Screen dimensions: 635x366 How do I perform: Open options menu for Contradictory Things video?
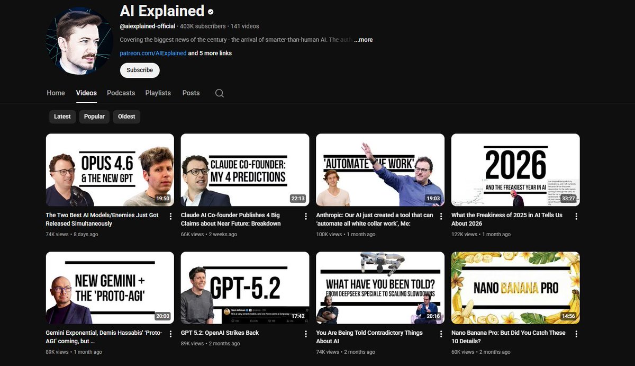pos(441,334)
